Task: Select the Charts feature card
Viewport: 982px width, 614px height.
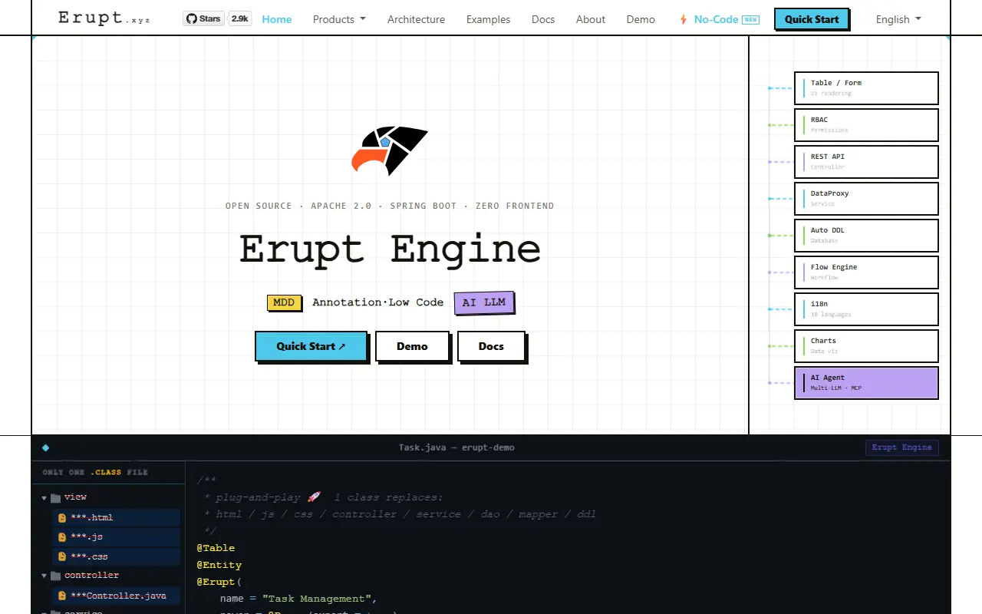Action: coord(866,346)
